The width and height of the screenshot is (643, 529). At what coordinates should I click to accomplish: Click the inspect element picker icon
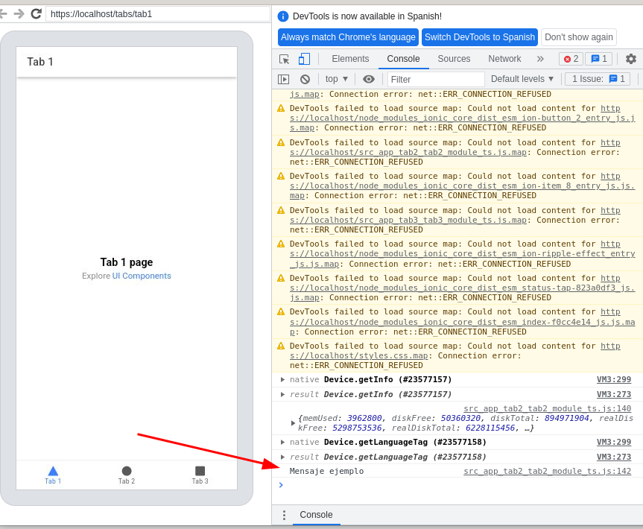pyautogui.click(x=284, y=59)
